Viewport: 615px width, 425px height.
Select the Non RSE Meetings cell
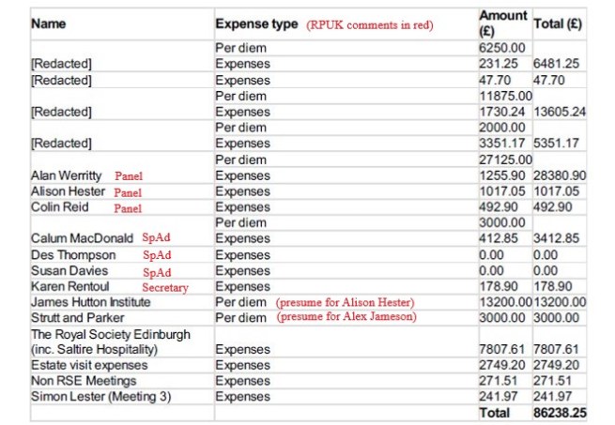tap(81, 381)
